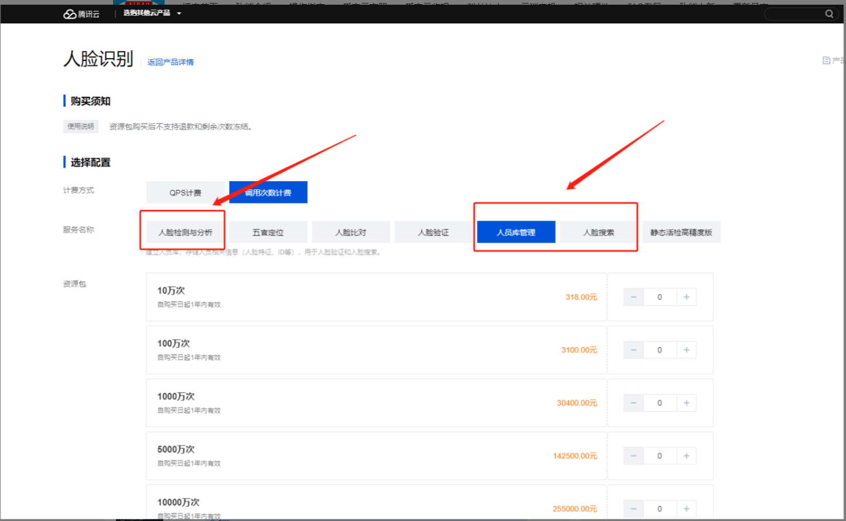The image size is (846, 521).
Task: Click the top search input box
Action: pos(794,14)
